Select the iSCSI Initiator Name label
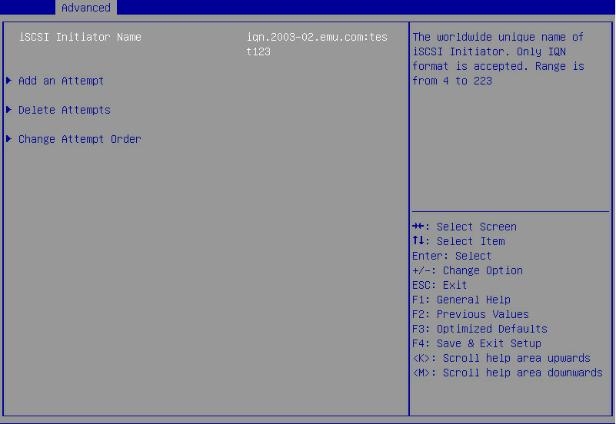 (80, 37)
